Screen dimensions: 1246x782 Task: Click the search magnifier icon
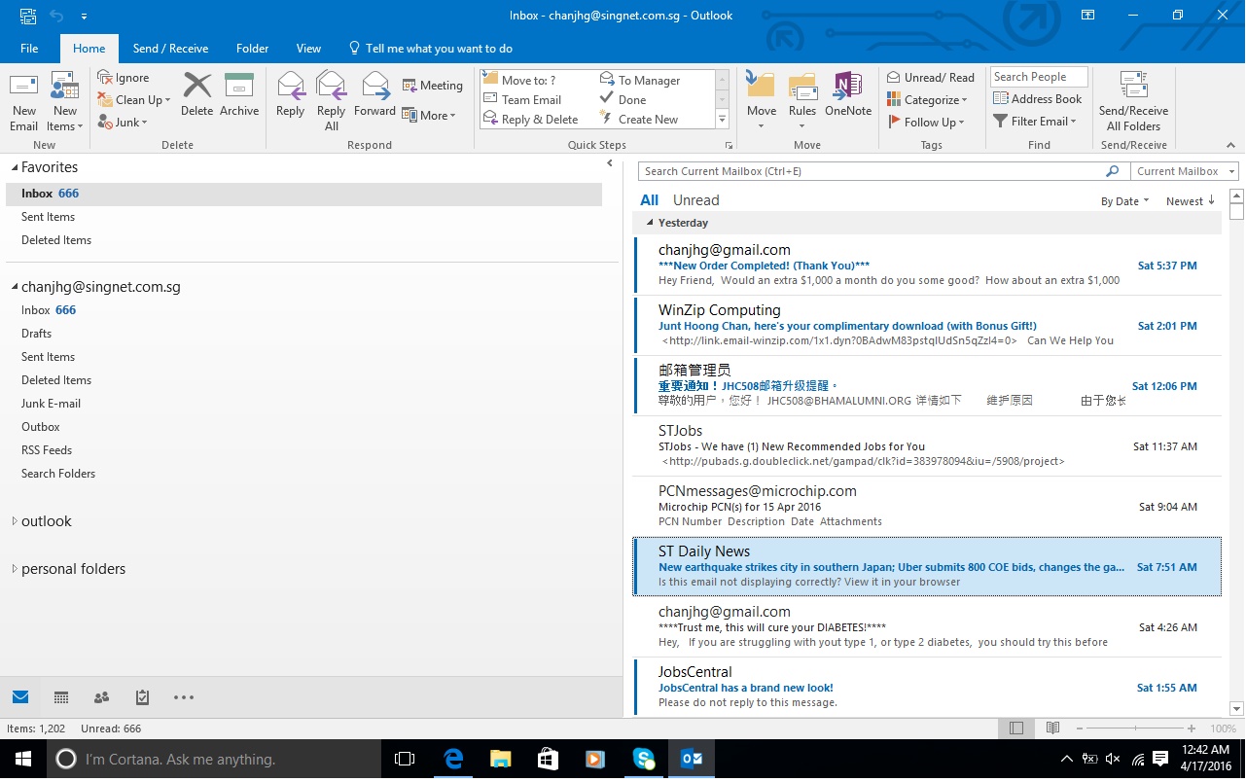click(x=1113, y=171)
